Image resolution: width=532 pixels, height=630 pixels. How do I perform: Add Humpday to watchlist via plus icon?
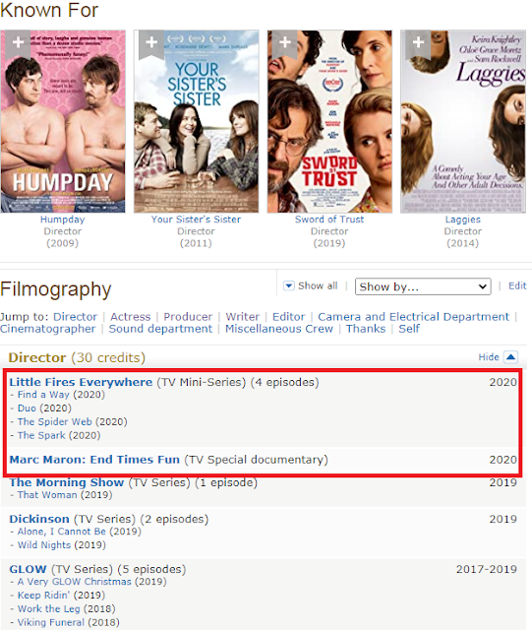pyautogui.click(x=18, y=42)
